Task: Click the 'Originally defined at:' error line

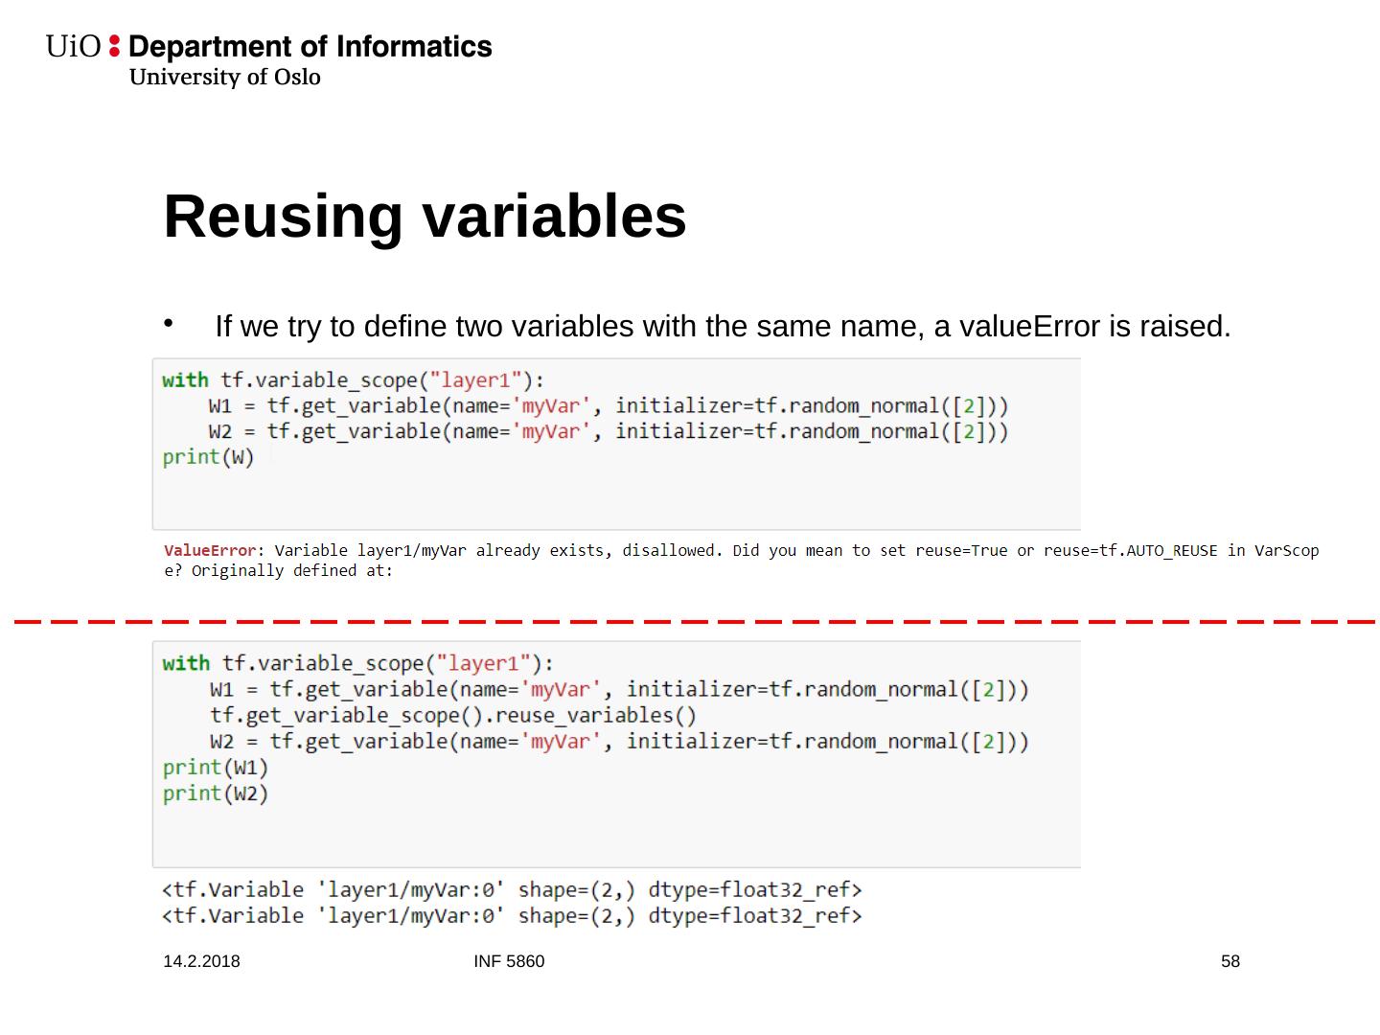Action: coord(279,571)
